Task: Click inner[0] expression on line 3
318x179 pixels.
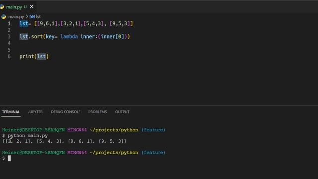Action: (113, 37)
